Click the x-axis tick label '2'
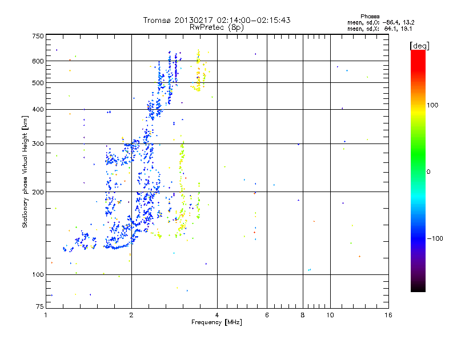Viewport: 457px width, 343px height. click(x=131, y=315)
